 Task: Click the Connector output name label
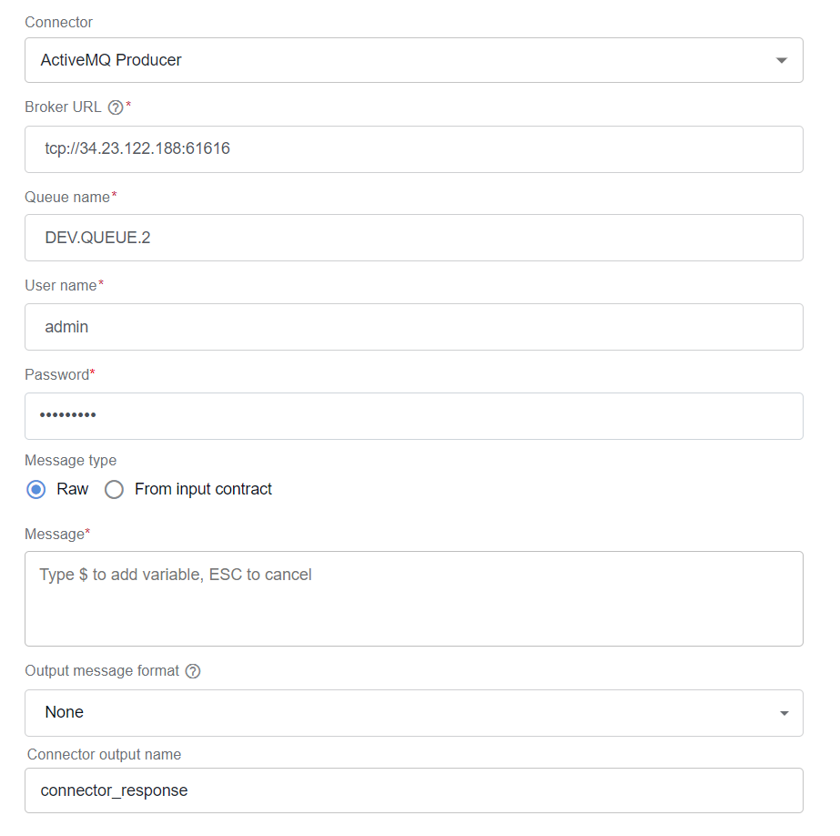tap(104, 755)
